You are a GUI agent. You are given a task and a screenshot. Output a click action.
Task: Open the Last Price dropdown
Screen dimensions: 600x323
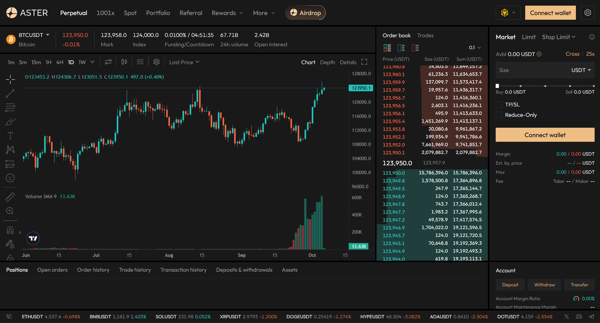[184, 62]
